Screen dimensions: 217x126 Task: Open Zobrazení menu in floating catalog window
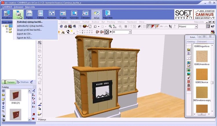pyautogui.click(x=202, y=41)
